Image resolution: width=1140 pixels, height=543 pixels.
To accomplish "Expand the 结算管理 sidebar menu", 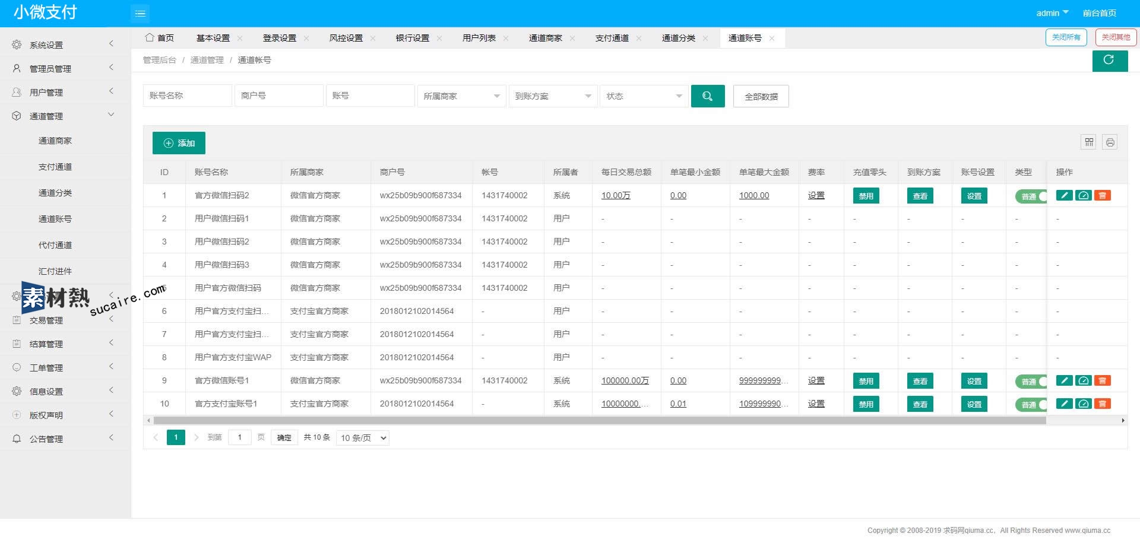I will coord(65,344).
